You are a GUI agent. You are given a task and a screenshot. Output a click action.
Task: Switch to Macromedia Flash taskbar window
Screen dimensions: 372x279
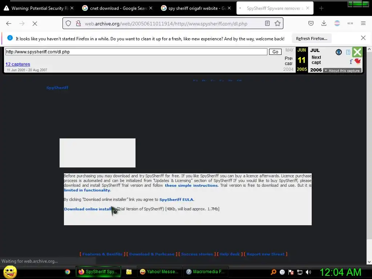pos(206,272)
